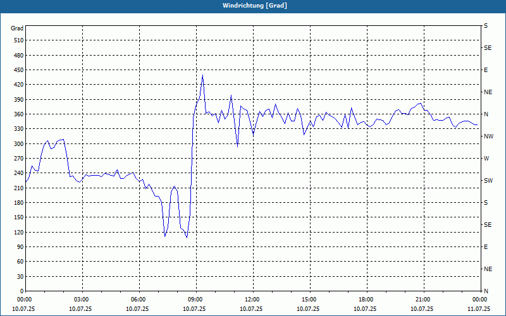
Task: Click the 150 y-axis value
Action: (19, 217)
